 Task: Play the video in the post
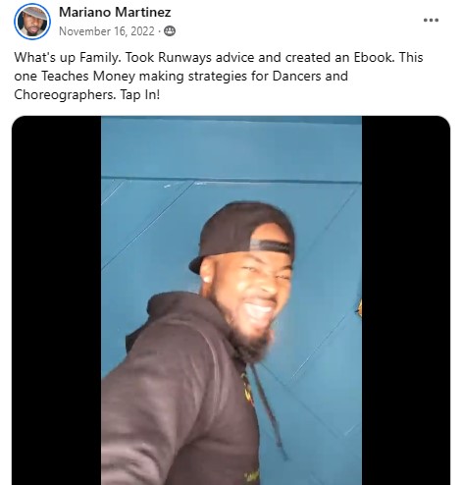pos(231,300)
